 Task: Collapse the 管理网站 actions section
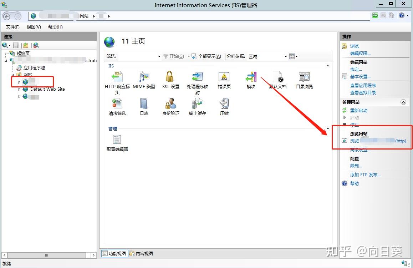[x=403, y=102]
